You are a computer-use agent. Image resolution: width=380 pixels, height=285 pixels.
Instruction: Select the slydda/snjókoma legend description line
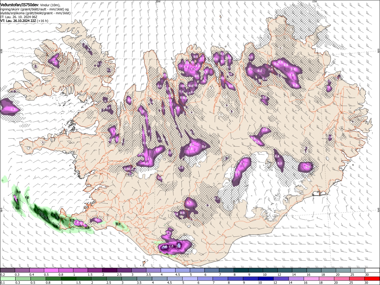35,13
